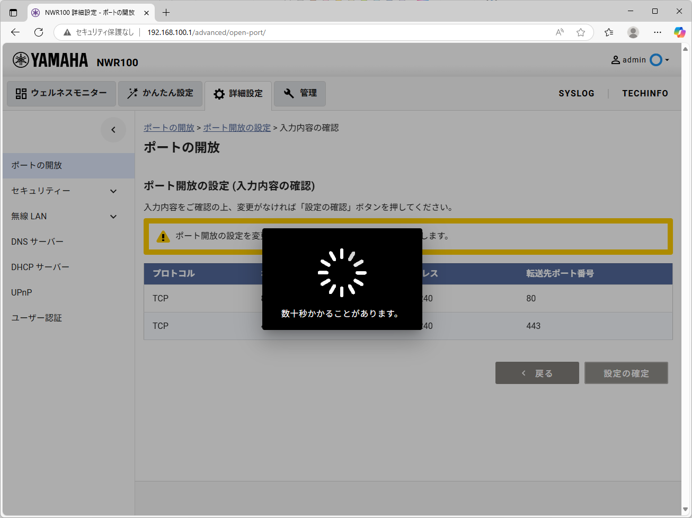The image size is (692, 518).
Task: Open the Copilot icon in toolbar
Action: click(679, 32)
